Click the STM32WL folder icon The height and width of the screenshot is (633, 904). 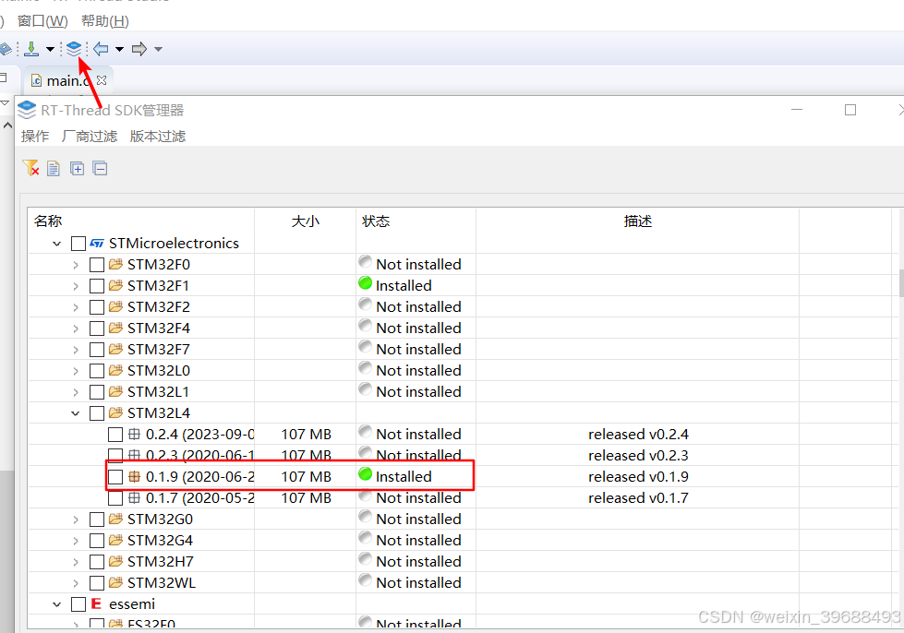(115, 583)
